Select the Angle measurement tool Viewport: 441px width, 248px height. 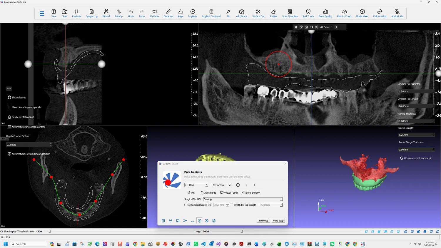click(181, 13)
